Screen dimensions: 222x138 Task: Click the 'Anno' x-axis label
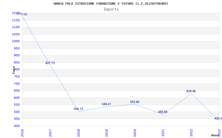(215, 135)
